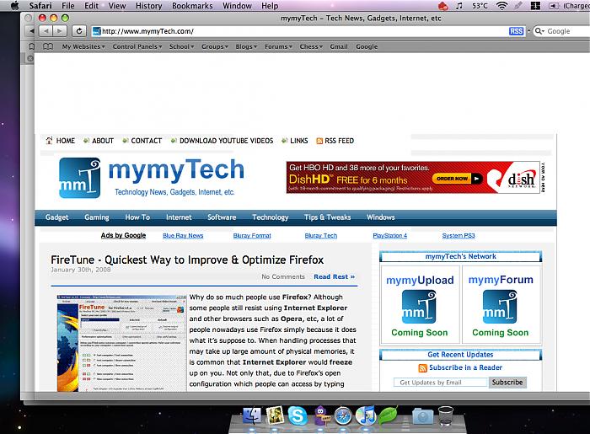Expand the Blogs bookmarks dropdown
This screenshot has width=590, height=434.
(246, 46)
